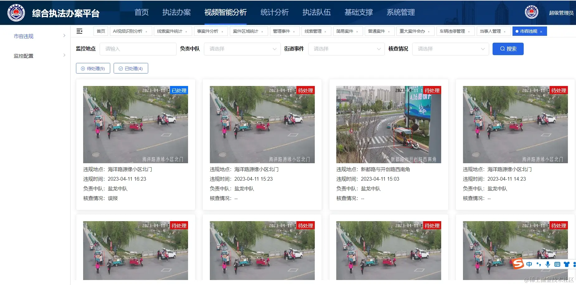Expand the 市容违规 sidebar chevron

[64, 36]
